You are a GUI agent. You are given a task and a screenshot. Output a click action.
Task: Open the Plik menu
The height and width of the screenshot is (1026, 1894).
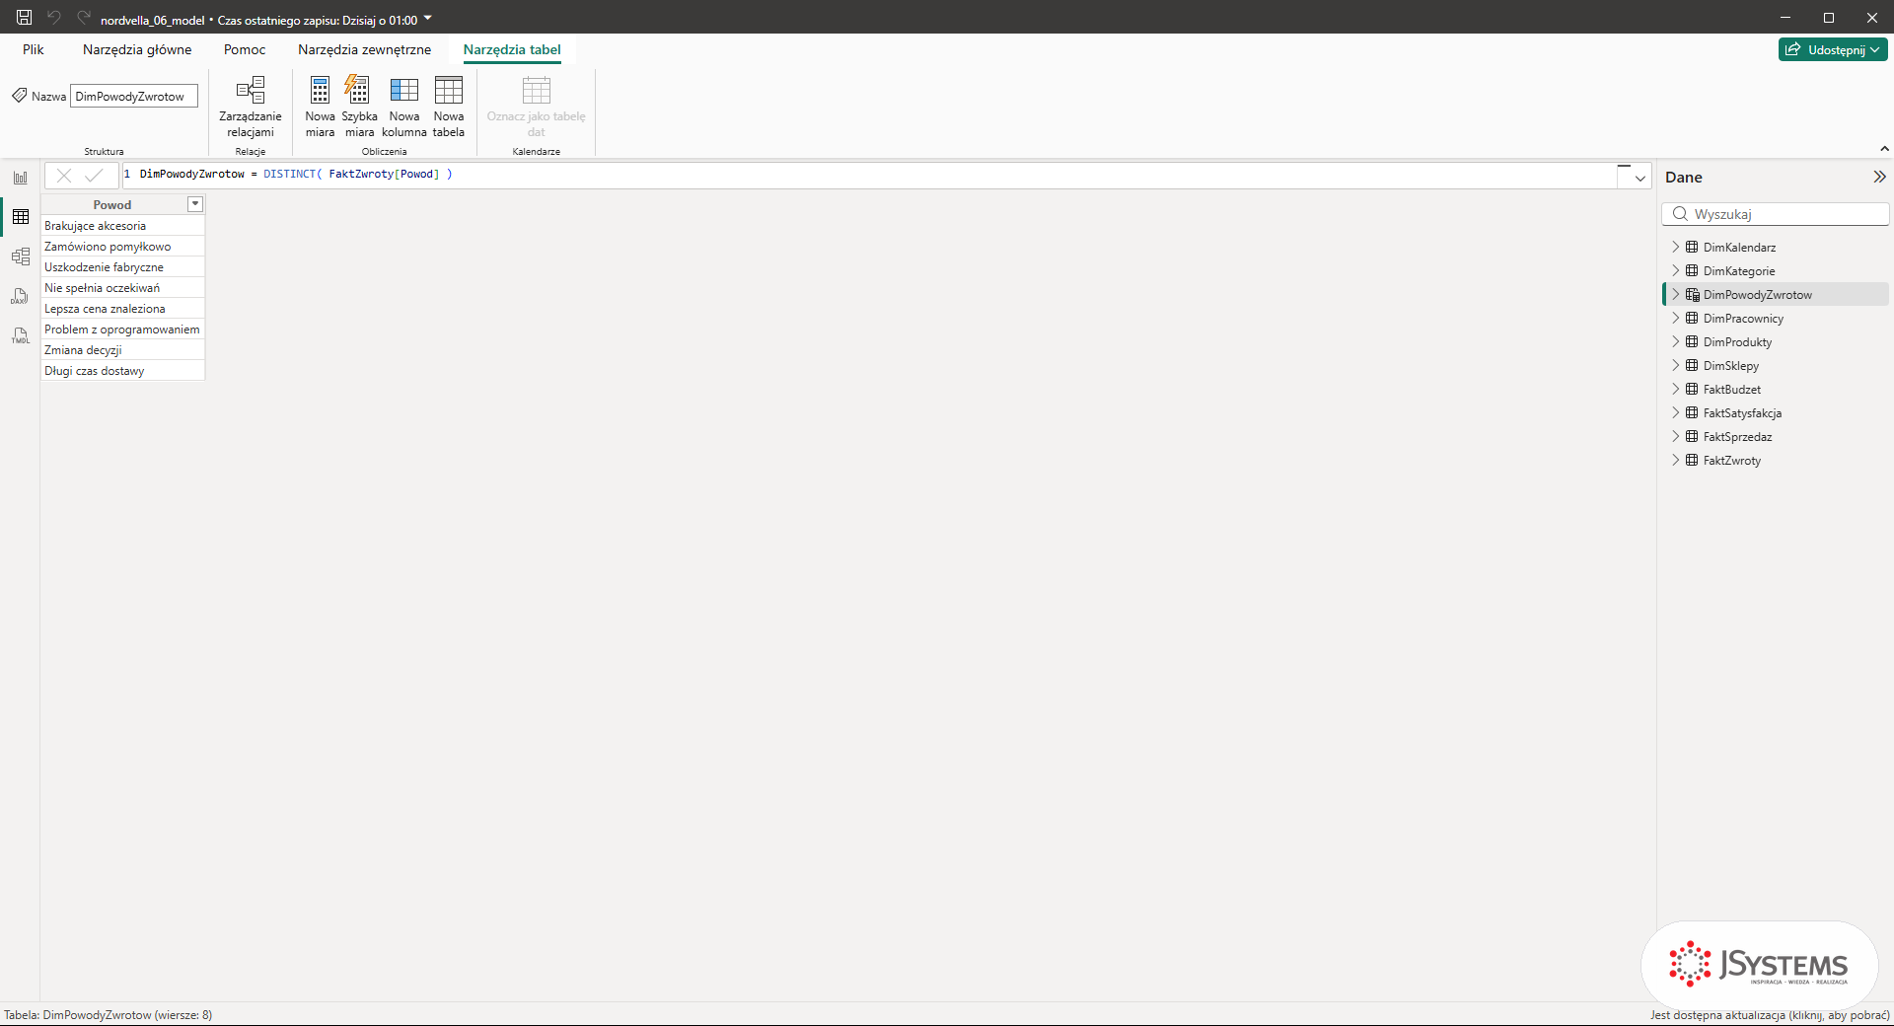click(x=34, y=49)
